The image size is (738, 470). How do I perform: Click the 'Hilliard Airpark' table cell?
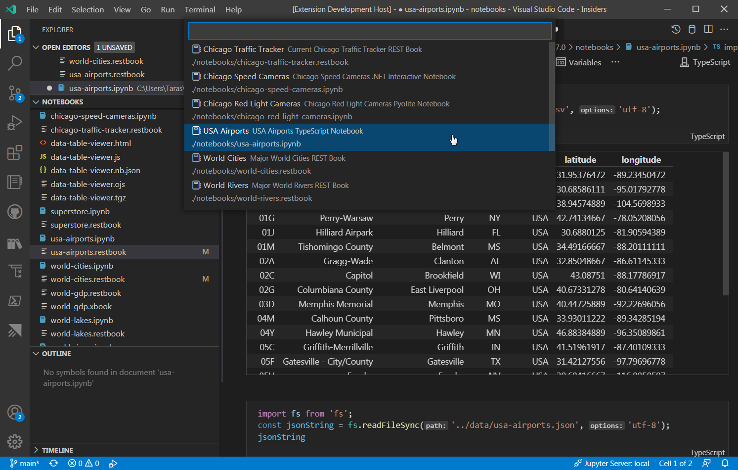344,233
